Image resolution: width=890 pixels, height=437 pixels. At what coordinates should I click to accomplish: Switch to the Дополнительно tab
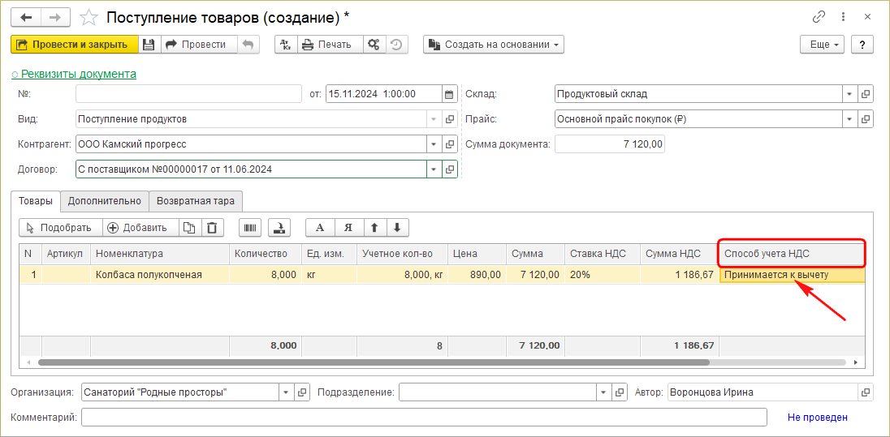[105, 201]
